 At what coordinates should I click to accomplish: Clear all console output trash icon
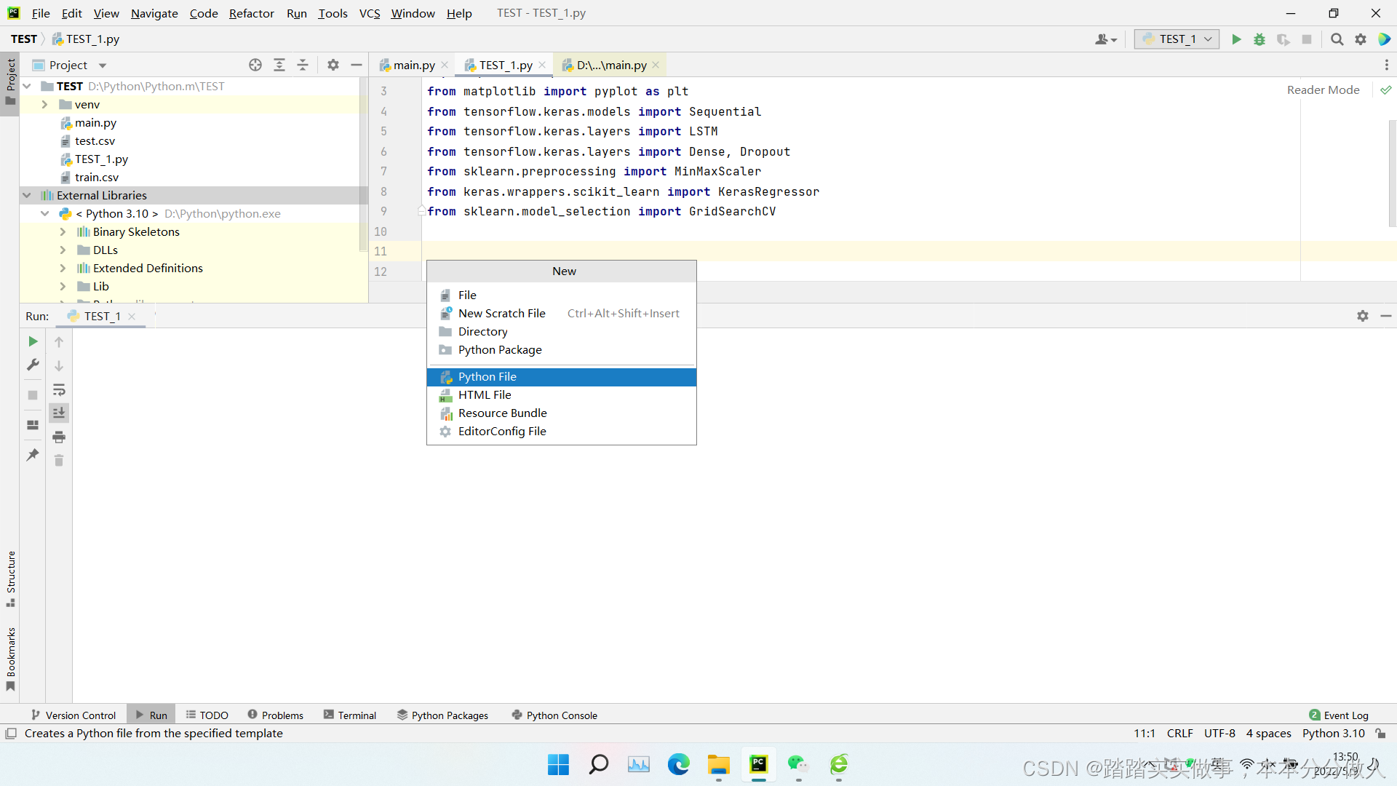pyautogui.click(x=59, y=461)
